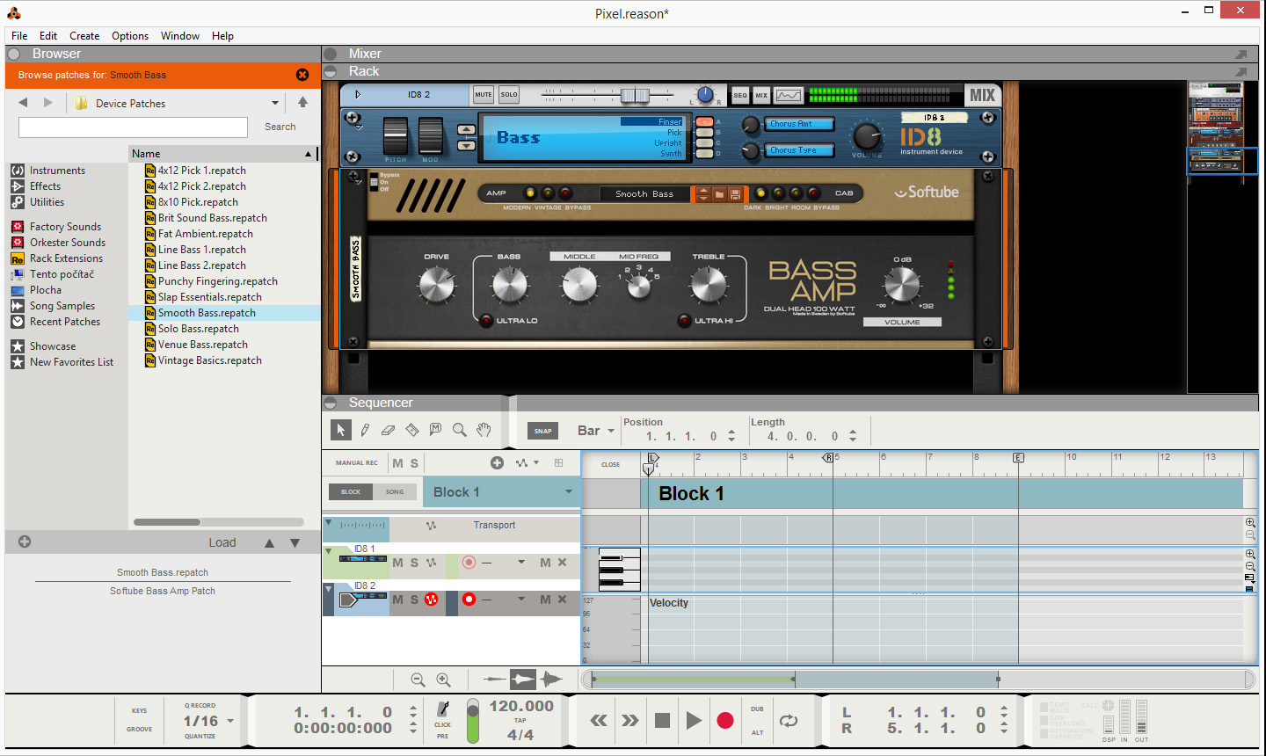
Task: Click the ID8 2 mix level fader
Action: pyautogui.click(x=635, y=95)
